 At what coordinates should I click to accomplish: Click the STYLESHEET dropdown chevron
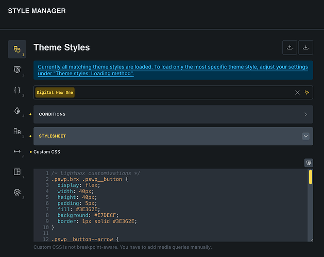click(305, 136)
